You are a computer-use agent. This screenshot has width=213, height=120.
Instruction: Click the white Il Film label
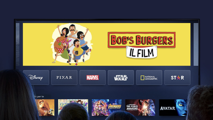coord(141,52)
